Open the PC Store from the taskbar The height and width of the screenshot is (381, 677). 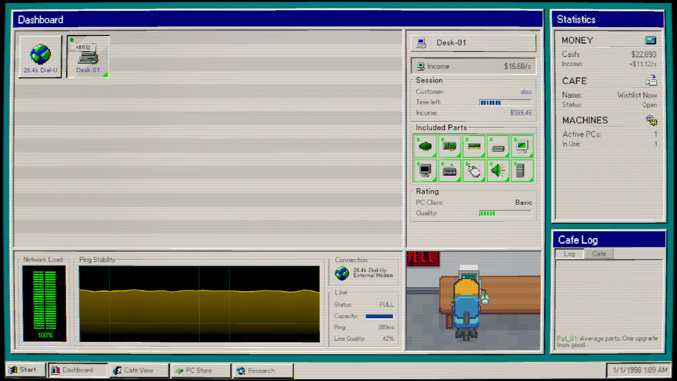click(201, 370)
